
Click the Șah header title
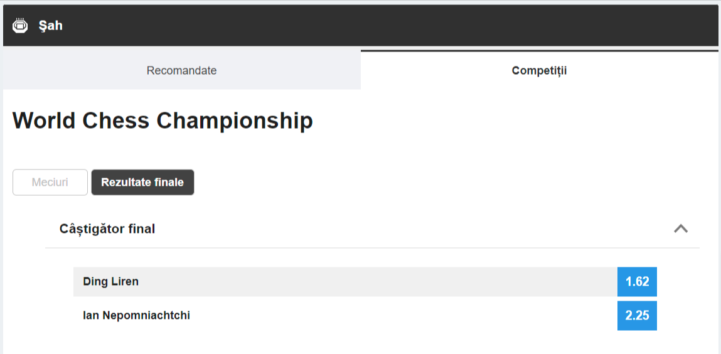pyautogui.click(x=51, y=25)
